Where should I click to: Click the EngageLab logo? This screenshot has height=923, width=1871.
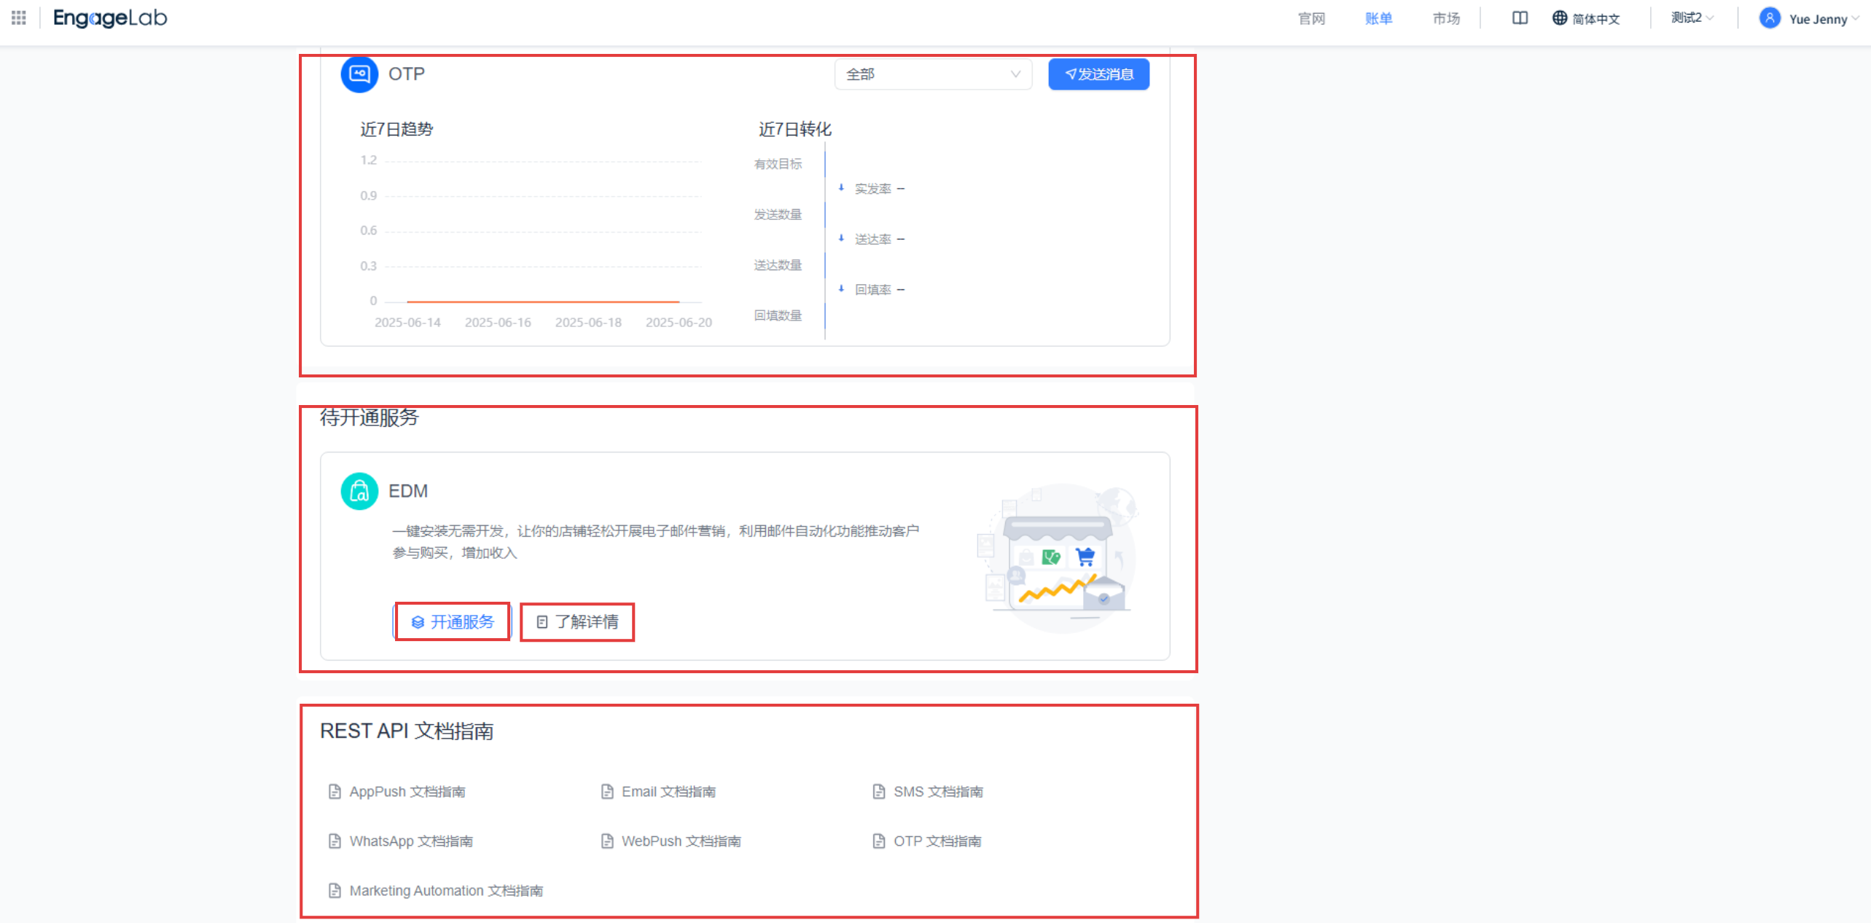click(110, 17)
